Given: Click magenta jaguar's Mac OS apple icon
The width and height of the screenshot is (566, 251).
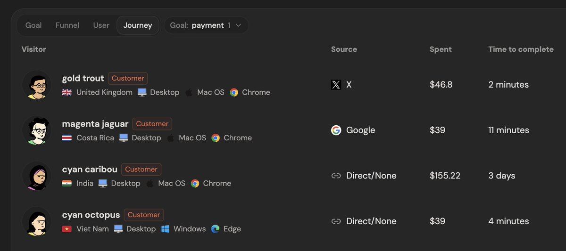Looking at the screenshot, I should (x=170, y=138).
